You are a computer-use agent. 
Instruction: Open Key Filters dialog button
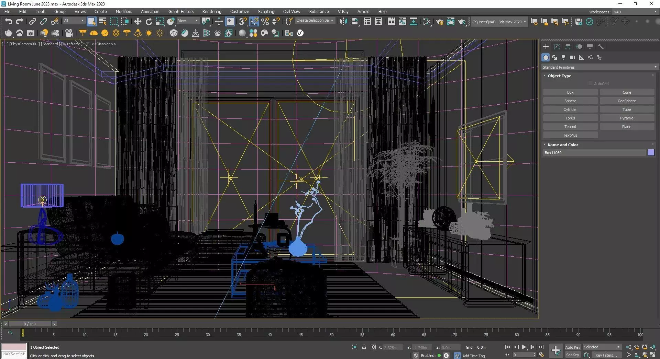[606, 355]
